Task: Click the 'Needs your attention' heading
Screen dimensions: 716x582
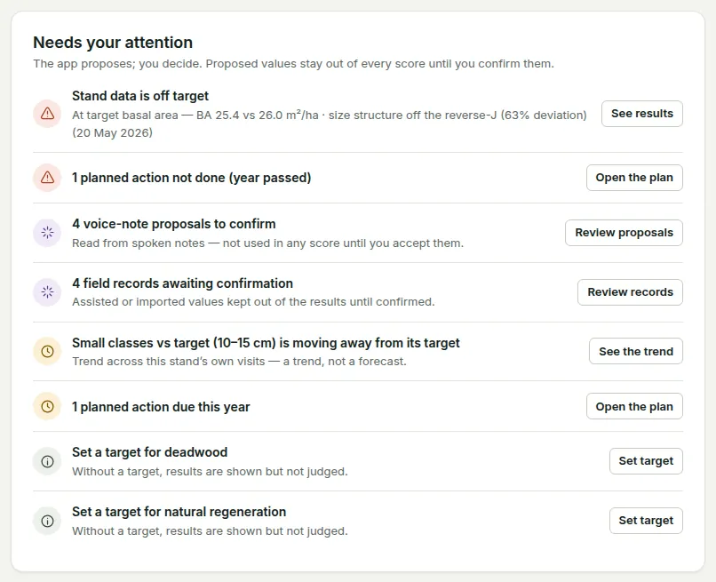Action: click(113, 43)
